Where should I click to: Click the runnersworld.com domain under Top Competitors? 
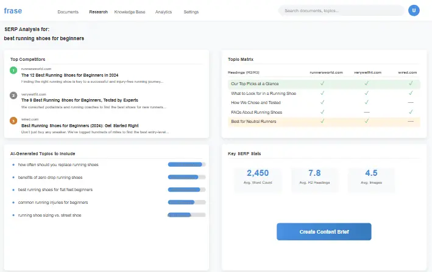click(x=36, y=69)
